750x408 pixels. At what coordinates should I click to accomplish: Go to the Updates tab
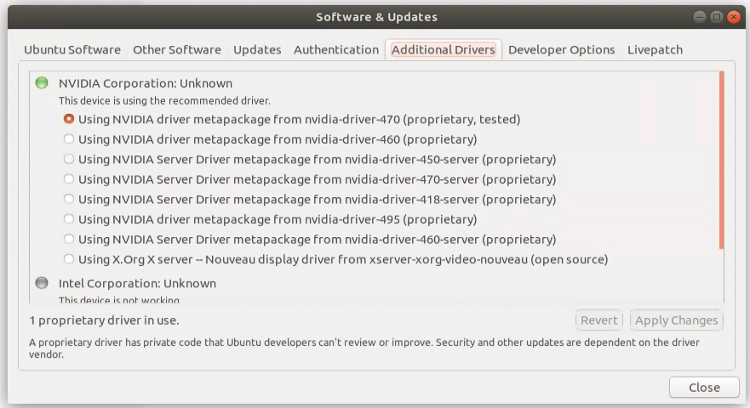click(257, 49)
